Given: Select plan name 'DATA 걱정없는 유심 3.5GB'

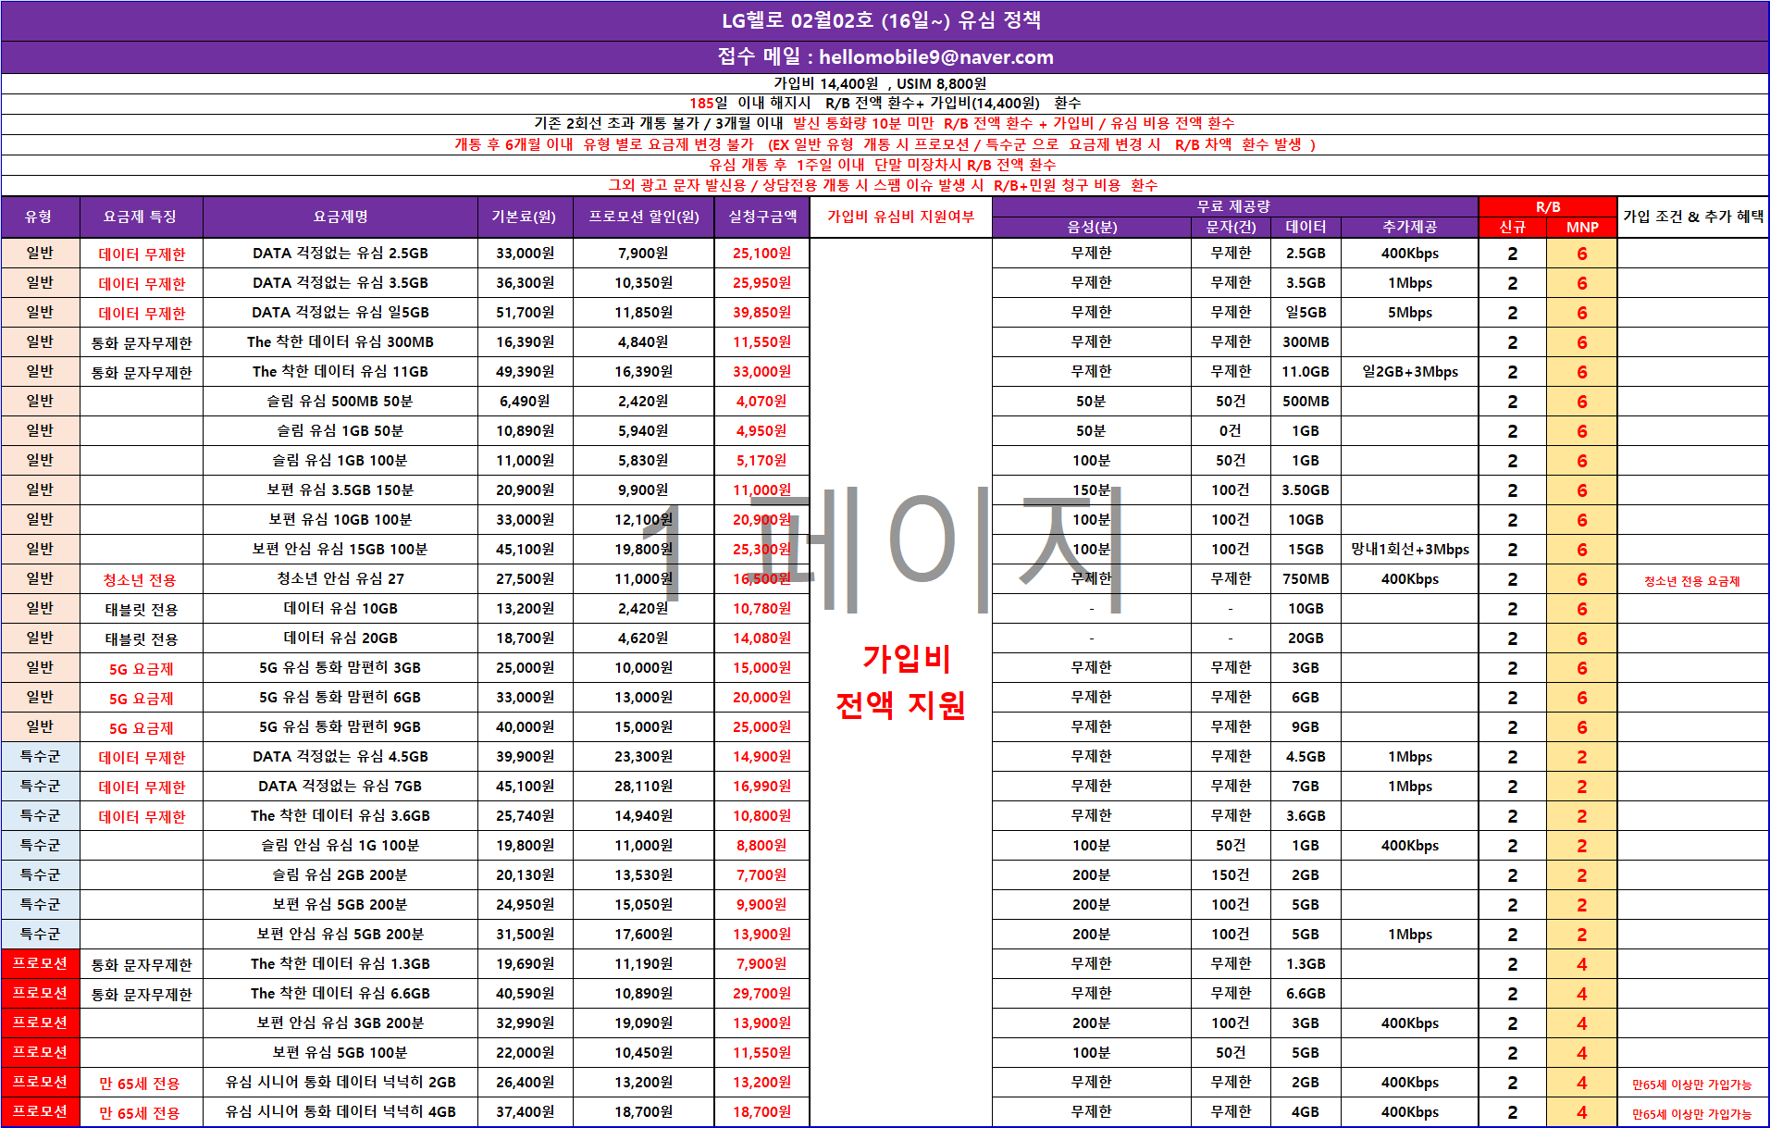Looking at the screenshot, I should pyautogui.click(x=340, y=282).
